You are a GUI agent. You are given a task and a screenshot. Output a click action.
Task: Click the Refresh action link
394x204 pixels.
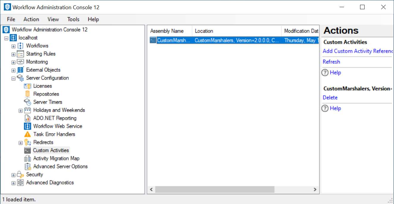(x=331, y=62)
